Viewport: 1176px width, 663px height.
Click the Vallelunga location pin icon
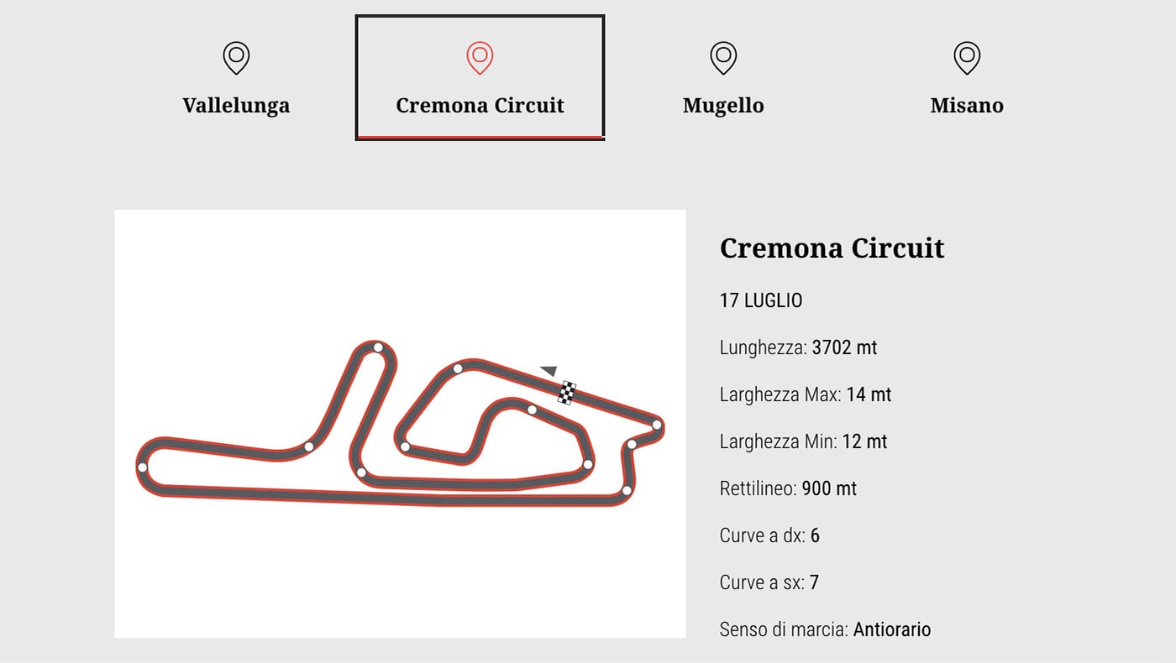(x=236, y=57)
